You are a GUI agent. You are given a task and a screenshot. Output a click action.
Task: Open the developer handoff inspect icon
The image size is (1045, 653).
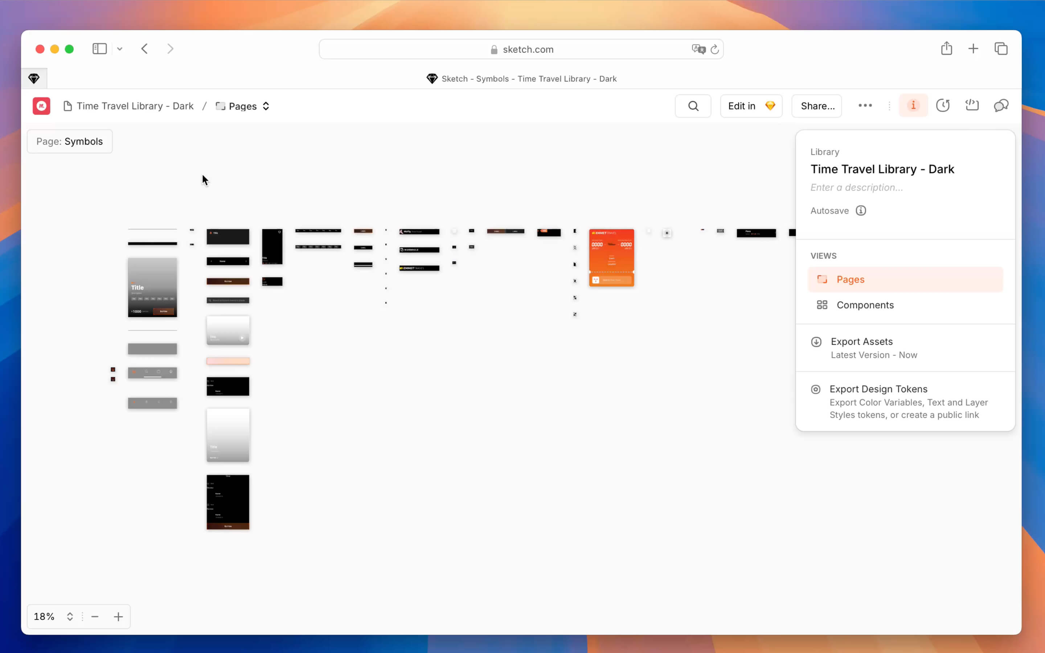(x=972, y=106)
